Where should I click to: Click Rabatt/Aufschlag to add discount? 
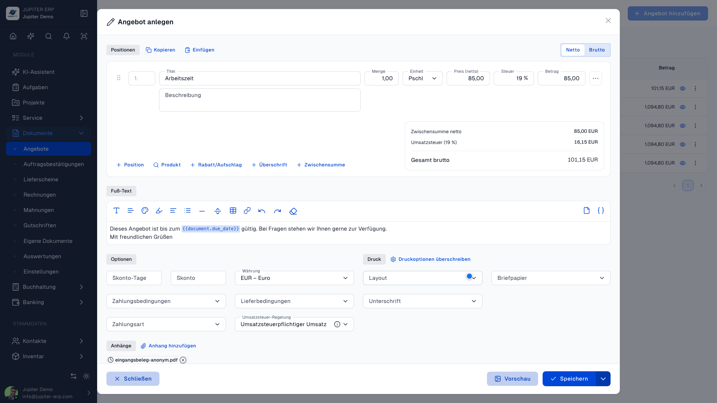coord(216,165)
